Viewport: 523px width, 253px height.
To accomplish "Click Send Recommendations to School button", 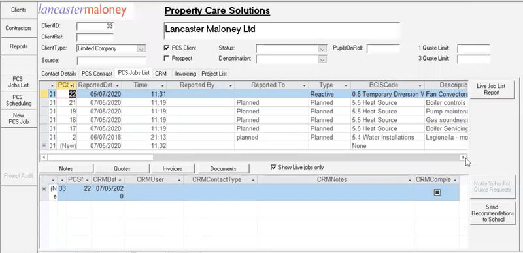I will tap(493, 213).
